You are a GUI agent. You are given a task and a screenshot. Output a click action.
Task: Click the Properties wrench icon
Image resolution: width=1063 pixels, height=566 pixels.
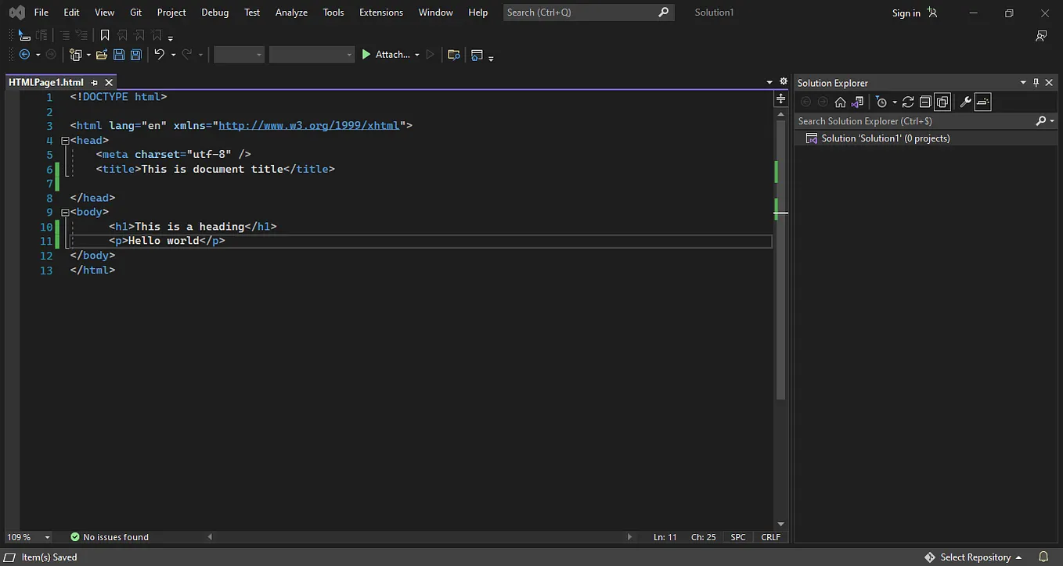[965, 102]
